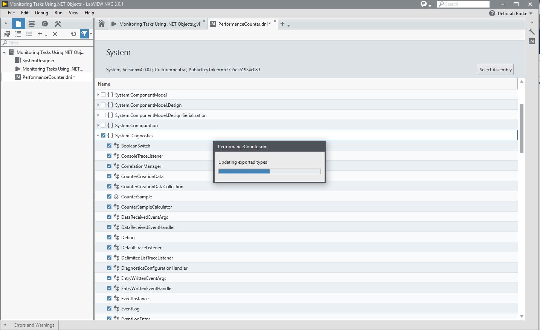Screen dimensions: 540x330
Task: Click the wrench icon on right rail
Action: tap(532, 32)
